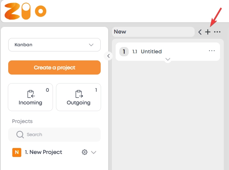
Task: Expand the Untitled task card details
Action: 168,59
